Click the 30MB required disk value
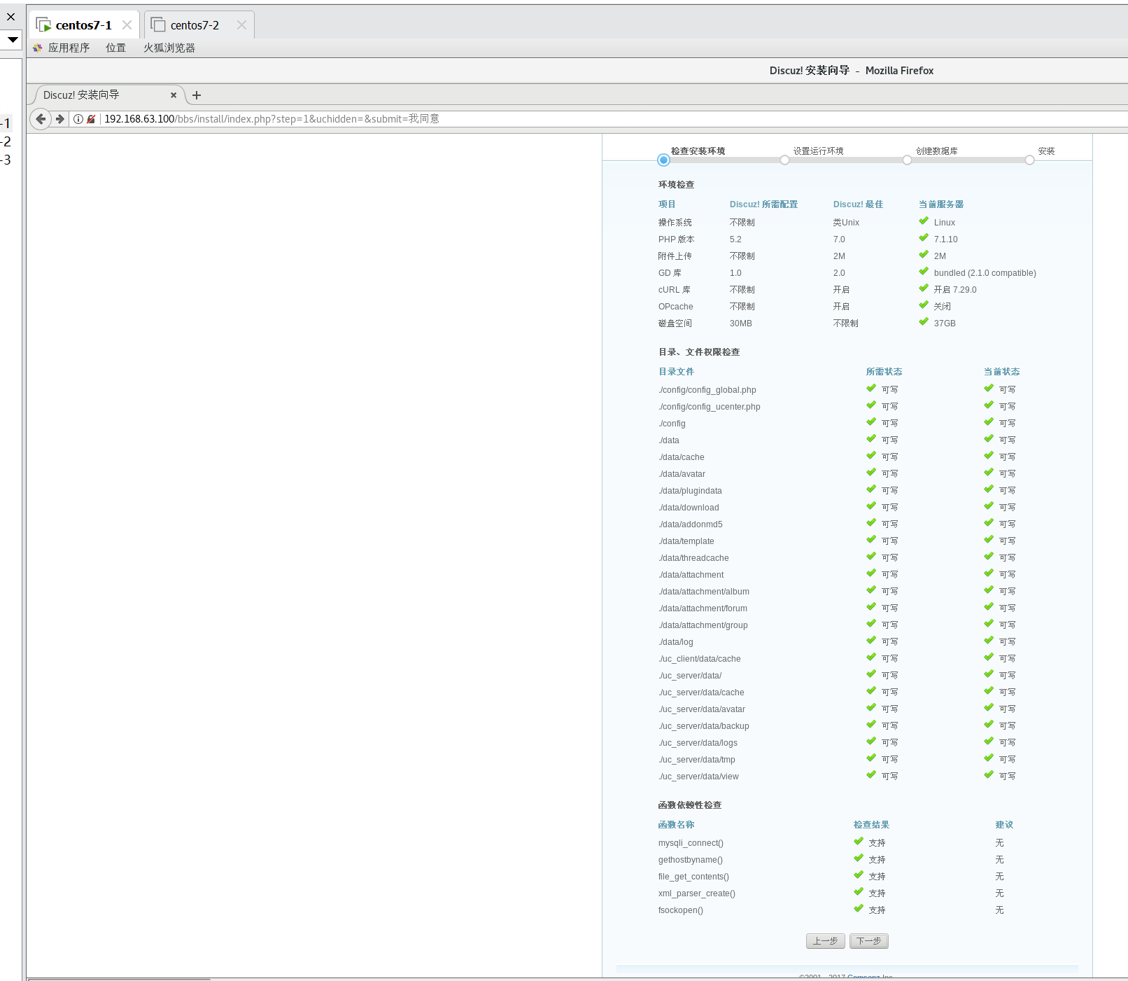The image size is (1128, 981). [741, 323]
